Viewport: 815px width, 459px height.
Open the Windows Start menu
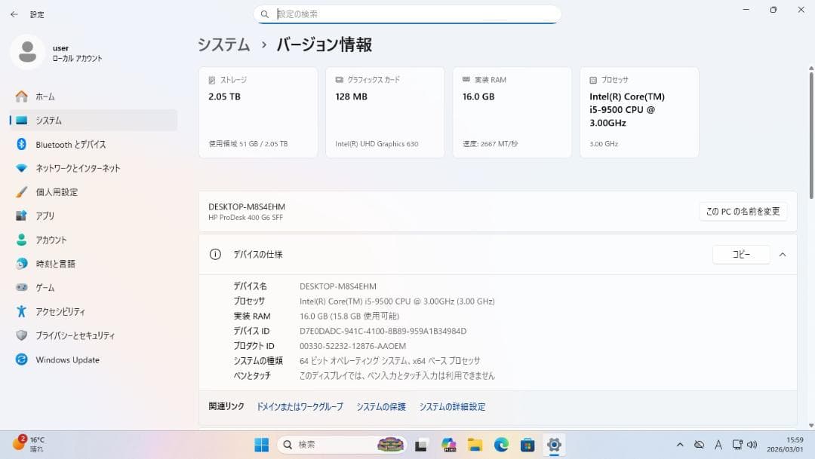[x=261, y=445]
